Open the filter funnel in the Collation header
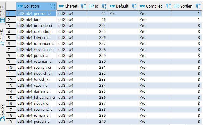203x125 pixels. 52,6
